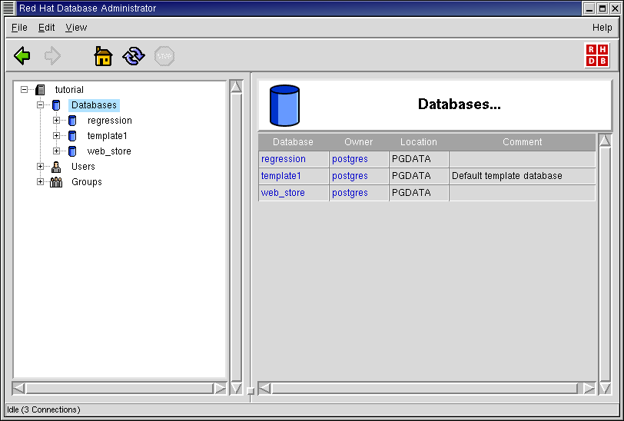The image size is (624, 421).
Task: Open the web_store database link in table
Action: pyautogui.click(x=283, y=193)
